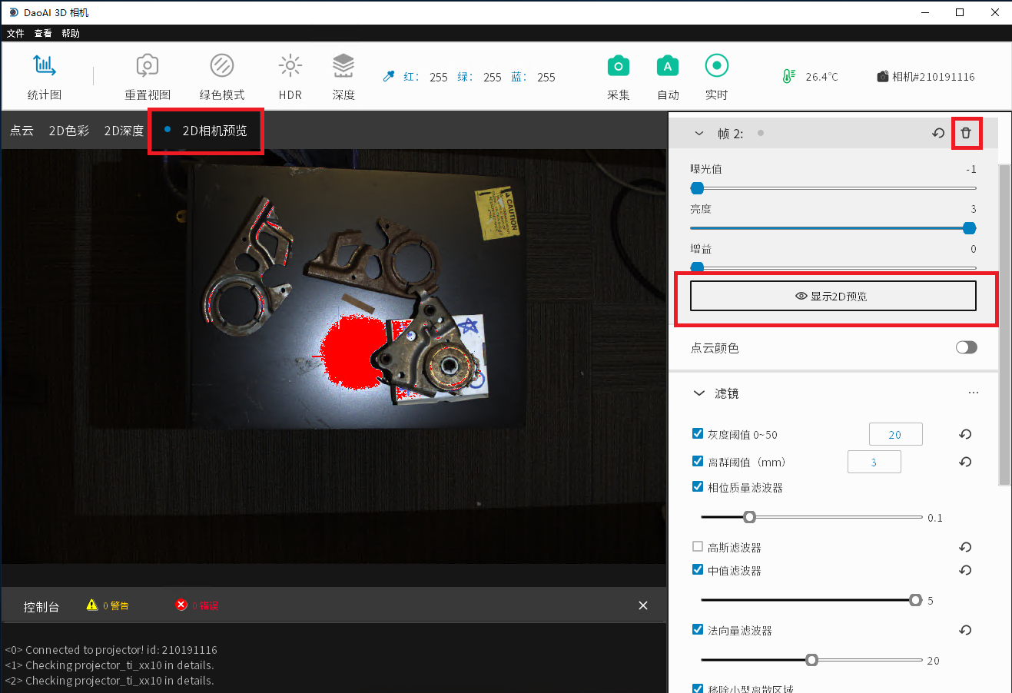Open the 文件 menu
This screenshot has height=693, width=1012.
15,33
